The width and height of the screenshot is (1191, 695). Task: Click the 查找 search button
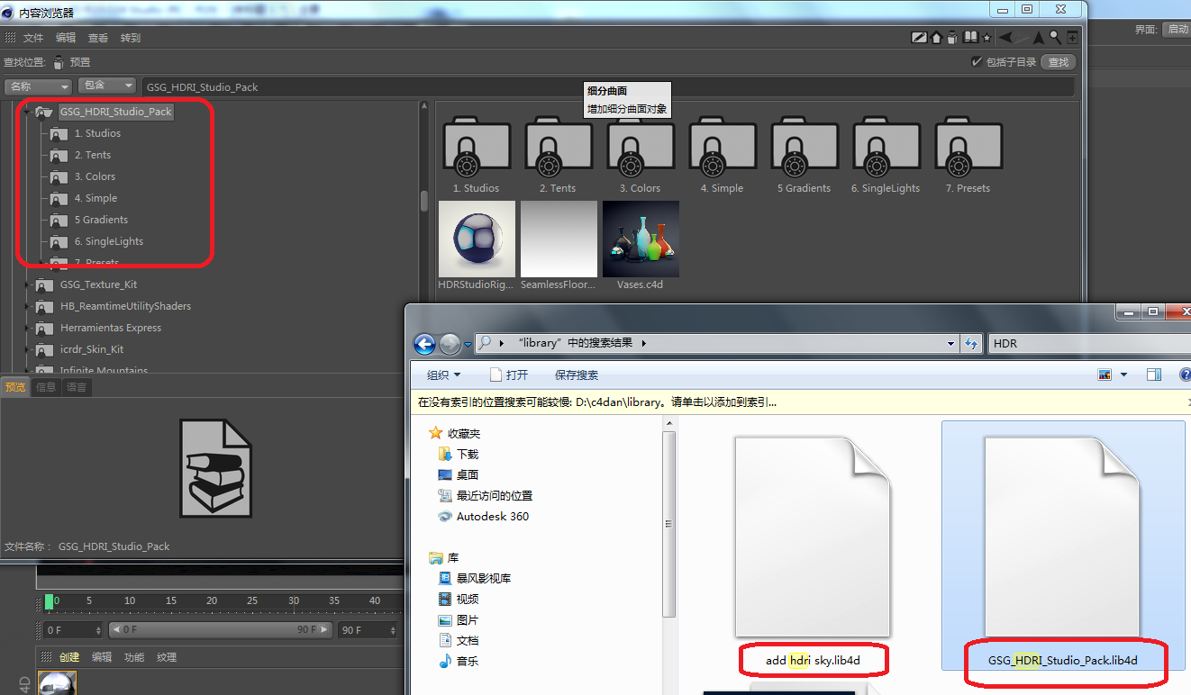[1058, 61]
